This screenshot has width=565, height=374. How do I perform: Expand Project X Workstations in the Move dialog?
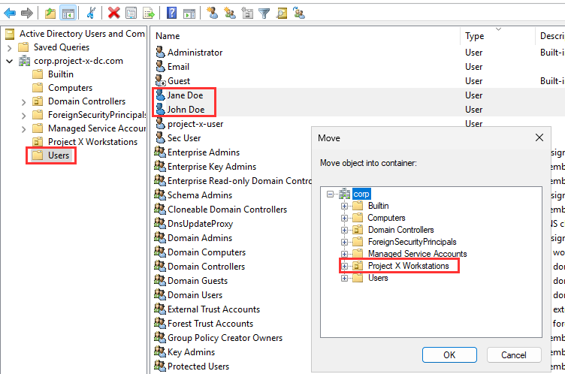346,266
